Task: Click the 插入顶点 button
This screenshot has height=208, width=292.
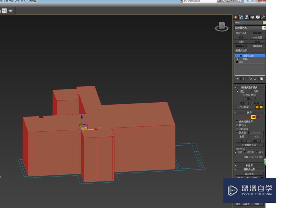Action: [x=249, y=174]
